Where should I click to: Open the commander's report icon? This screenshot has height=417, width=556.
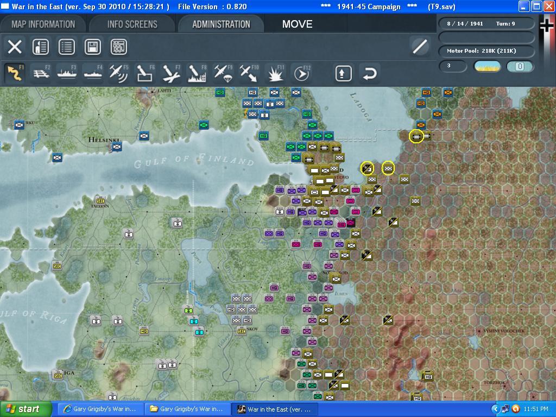click(41, 47)
